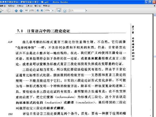The width and height of the screenshot is (156, 117).
Task: Open the find options dropdown arrow
Action: (86, 10)
